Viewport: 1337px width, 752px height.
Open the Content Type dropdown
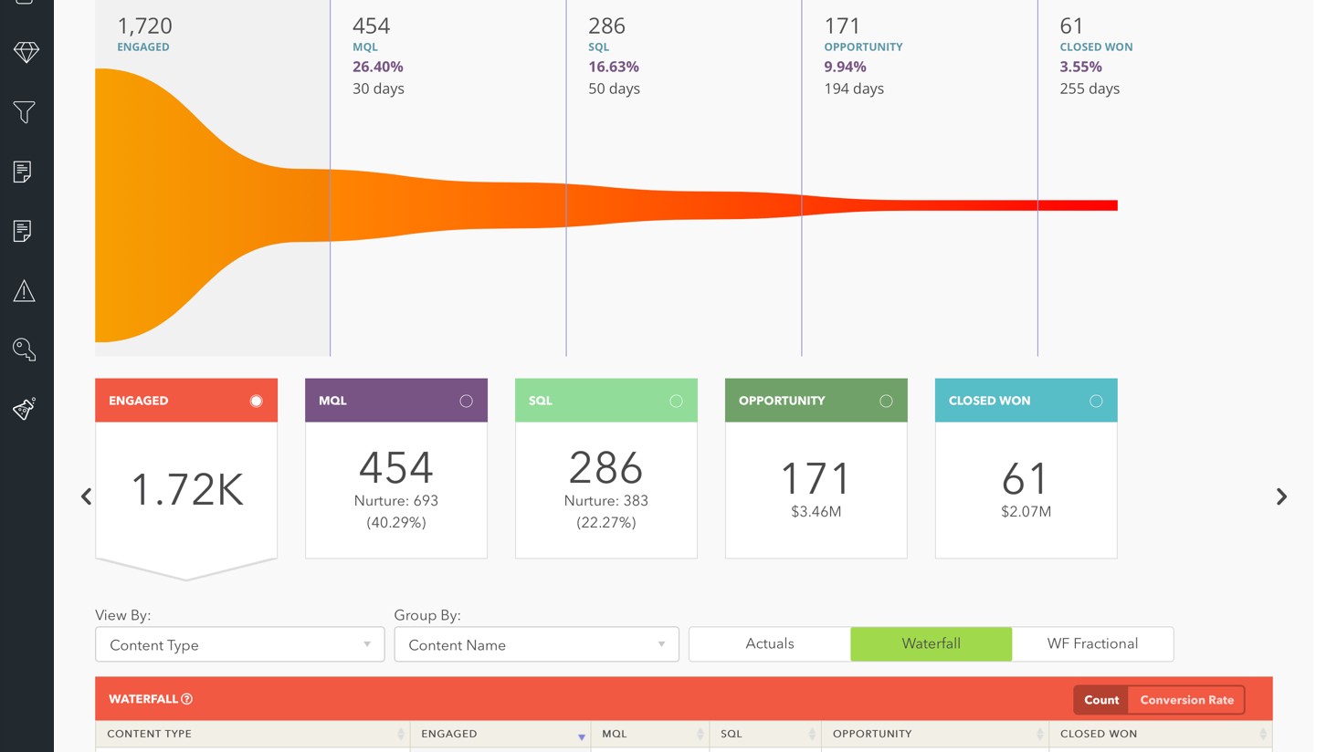239,644
